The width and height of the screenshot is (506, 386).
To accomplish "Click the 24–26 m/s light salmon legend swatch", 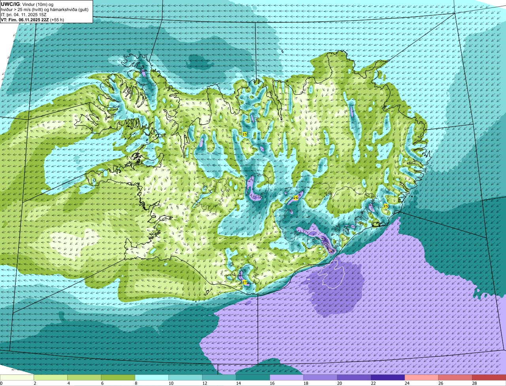I will click(x=422, y=377).
